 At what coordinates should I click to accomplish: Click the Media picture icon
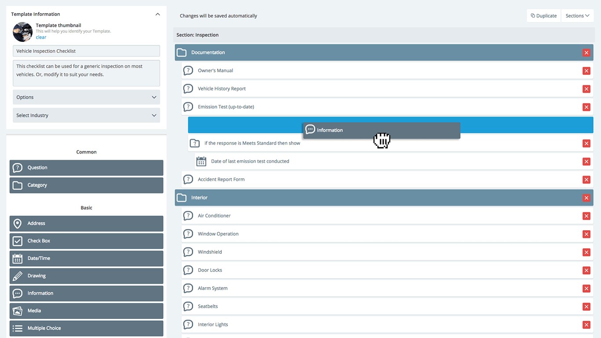coord(18,311)
